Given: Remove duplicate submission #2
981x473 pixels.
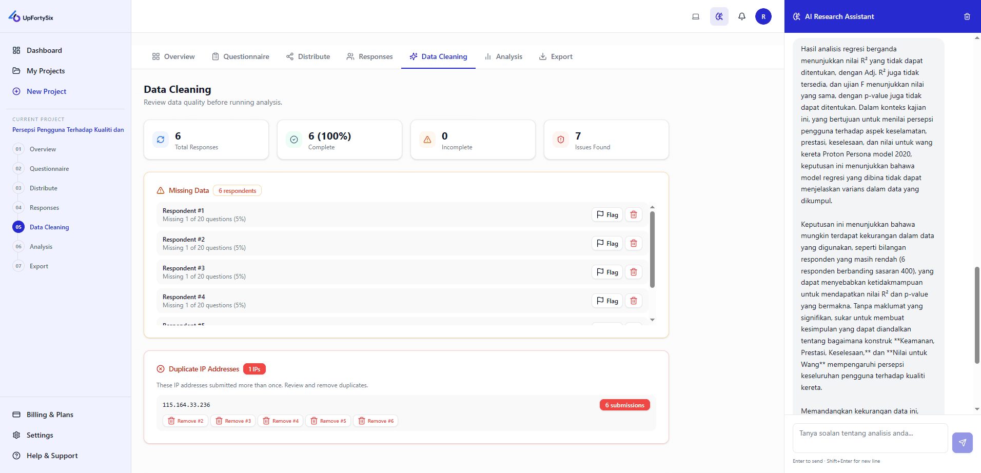Looking at the screenshot, I should coord(186,421).
